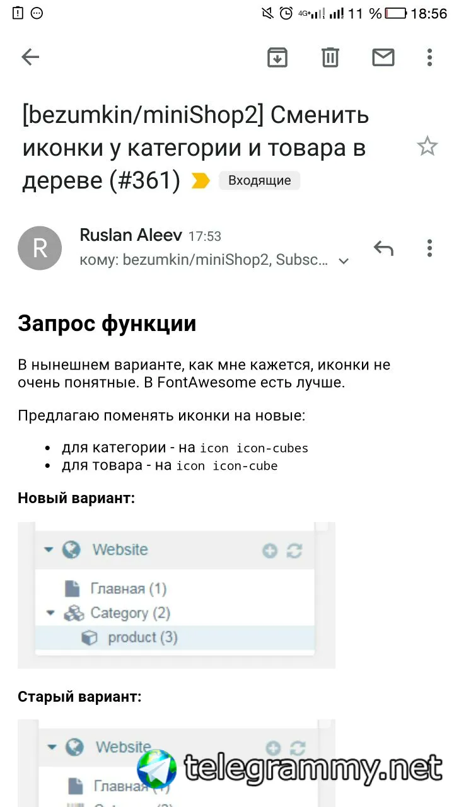Click the refresh icon beside Website
The image size is (454, 807).
294,551
